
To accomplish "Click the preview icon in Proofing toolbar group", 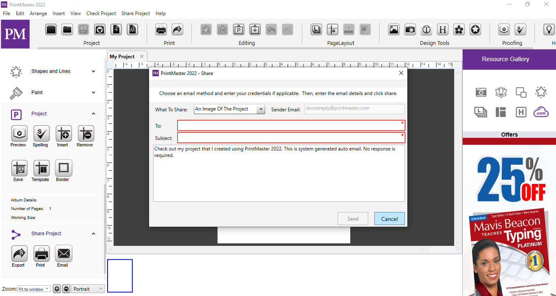I will (x=504, y=29).
